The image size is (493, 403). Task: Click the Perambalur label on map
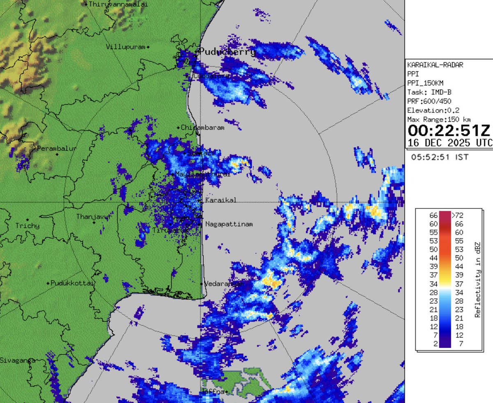click(x=57, y=149)
